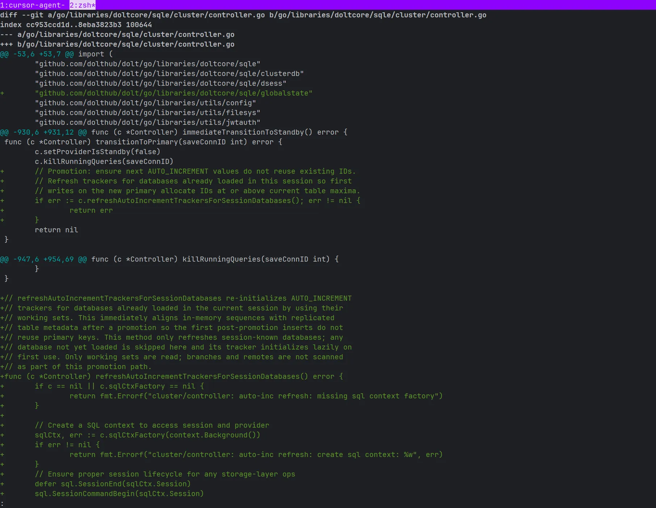Viewport: 656px width, 508px height.
Task: Click the c.setProviderIsStandby(false) line
Action: point(97,152)
